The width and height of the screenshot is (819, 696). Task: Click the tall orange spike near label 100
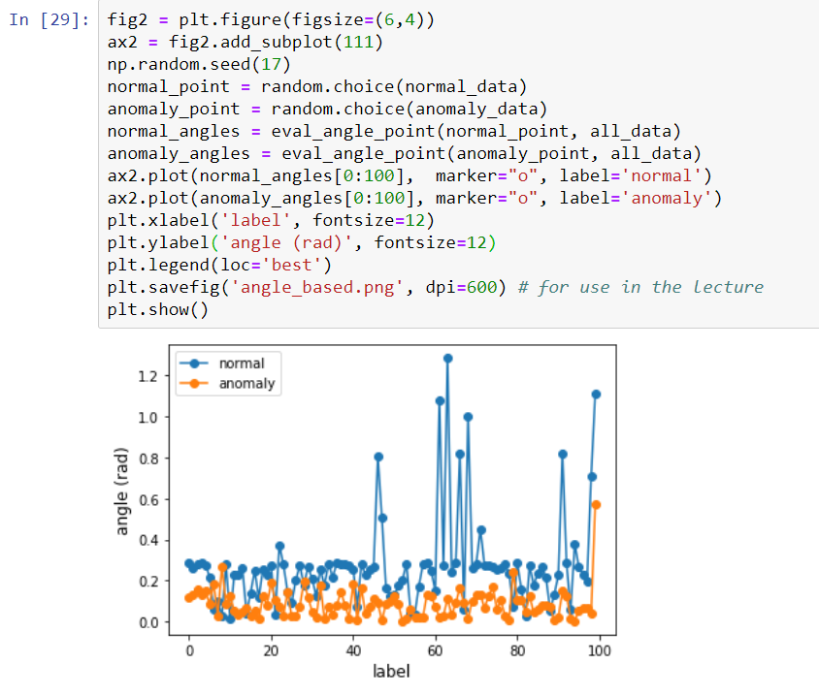pyautogui.click(x=595, y=503)
